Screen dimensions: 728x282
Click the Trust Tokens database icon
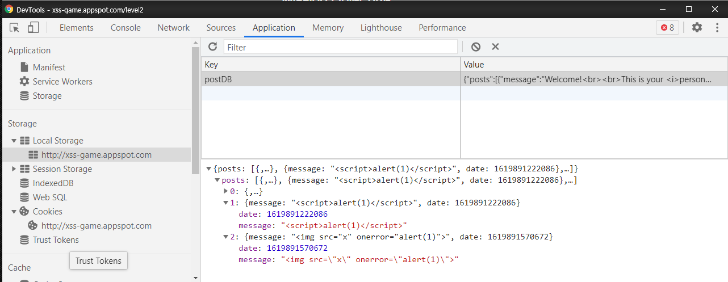[24, 239]
